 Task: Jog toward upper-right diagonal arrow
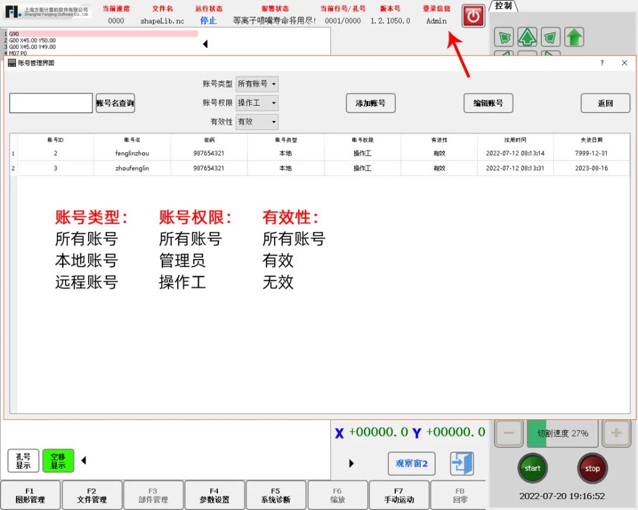click(x=550, y=38)
